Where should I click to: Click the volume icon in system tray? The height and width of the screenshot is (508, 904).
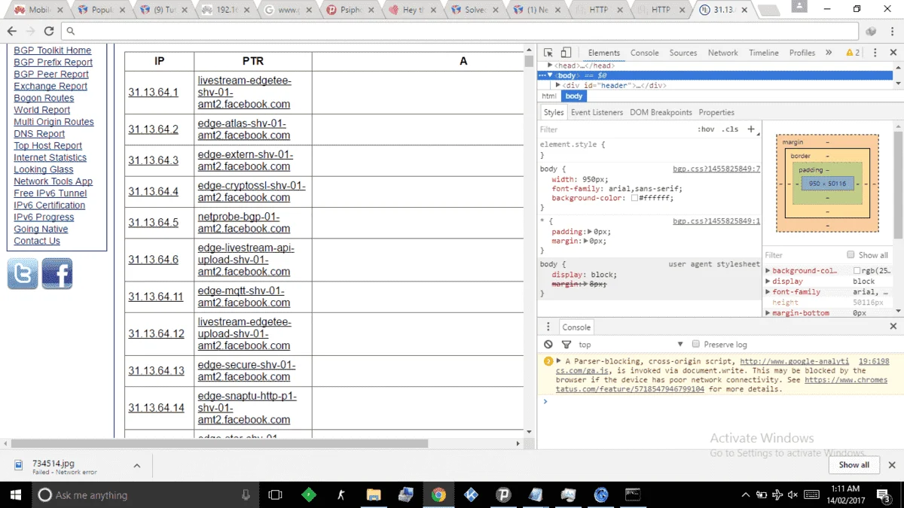point(793,494)
